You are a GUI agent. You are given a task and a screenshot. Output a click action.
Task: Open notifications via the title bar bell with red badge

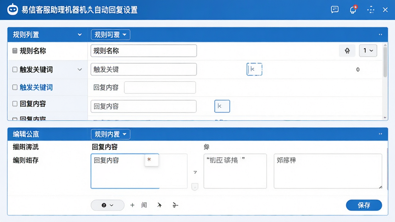point(353,10)
